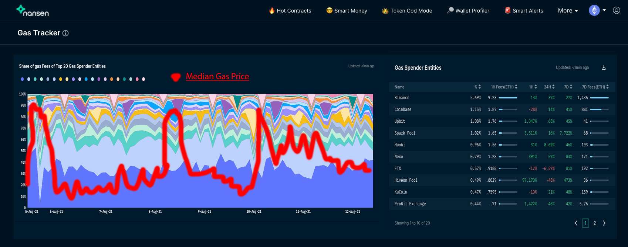Sort by 24H change column
Screen dimensions: 628x247
pos(549,87)
